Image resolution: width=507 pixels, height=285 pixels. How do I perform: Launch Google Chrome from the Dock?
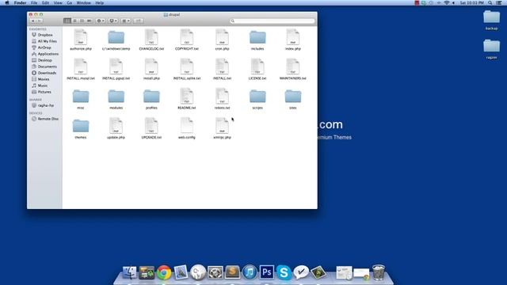(164, 272)
